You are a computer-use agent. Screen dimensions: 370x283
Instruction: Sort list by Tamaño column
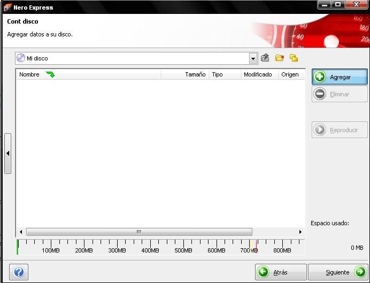(185, 74)
